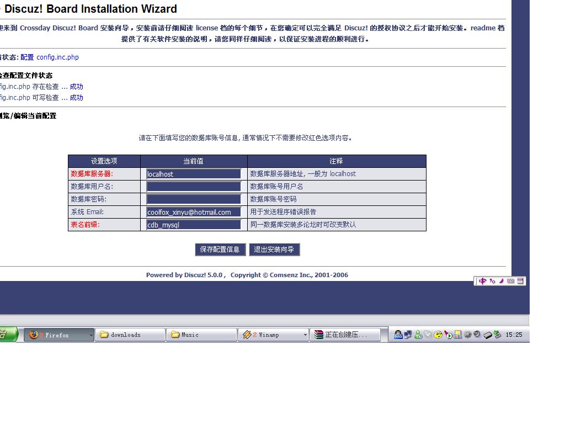
Task: Click the Safely Remove Hardware tray icon
Action: 498,335
